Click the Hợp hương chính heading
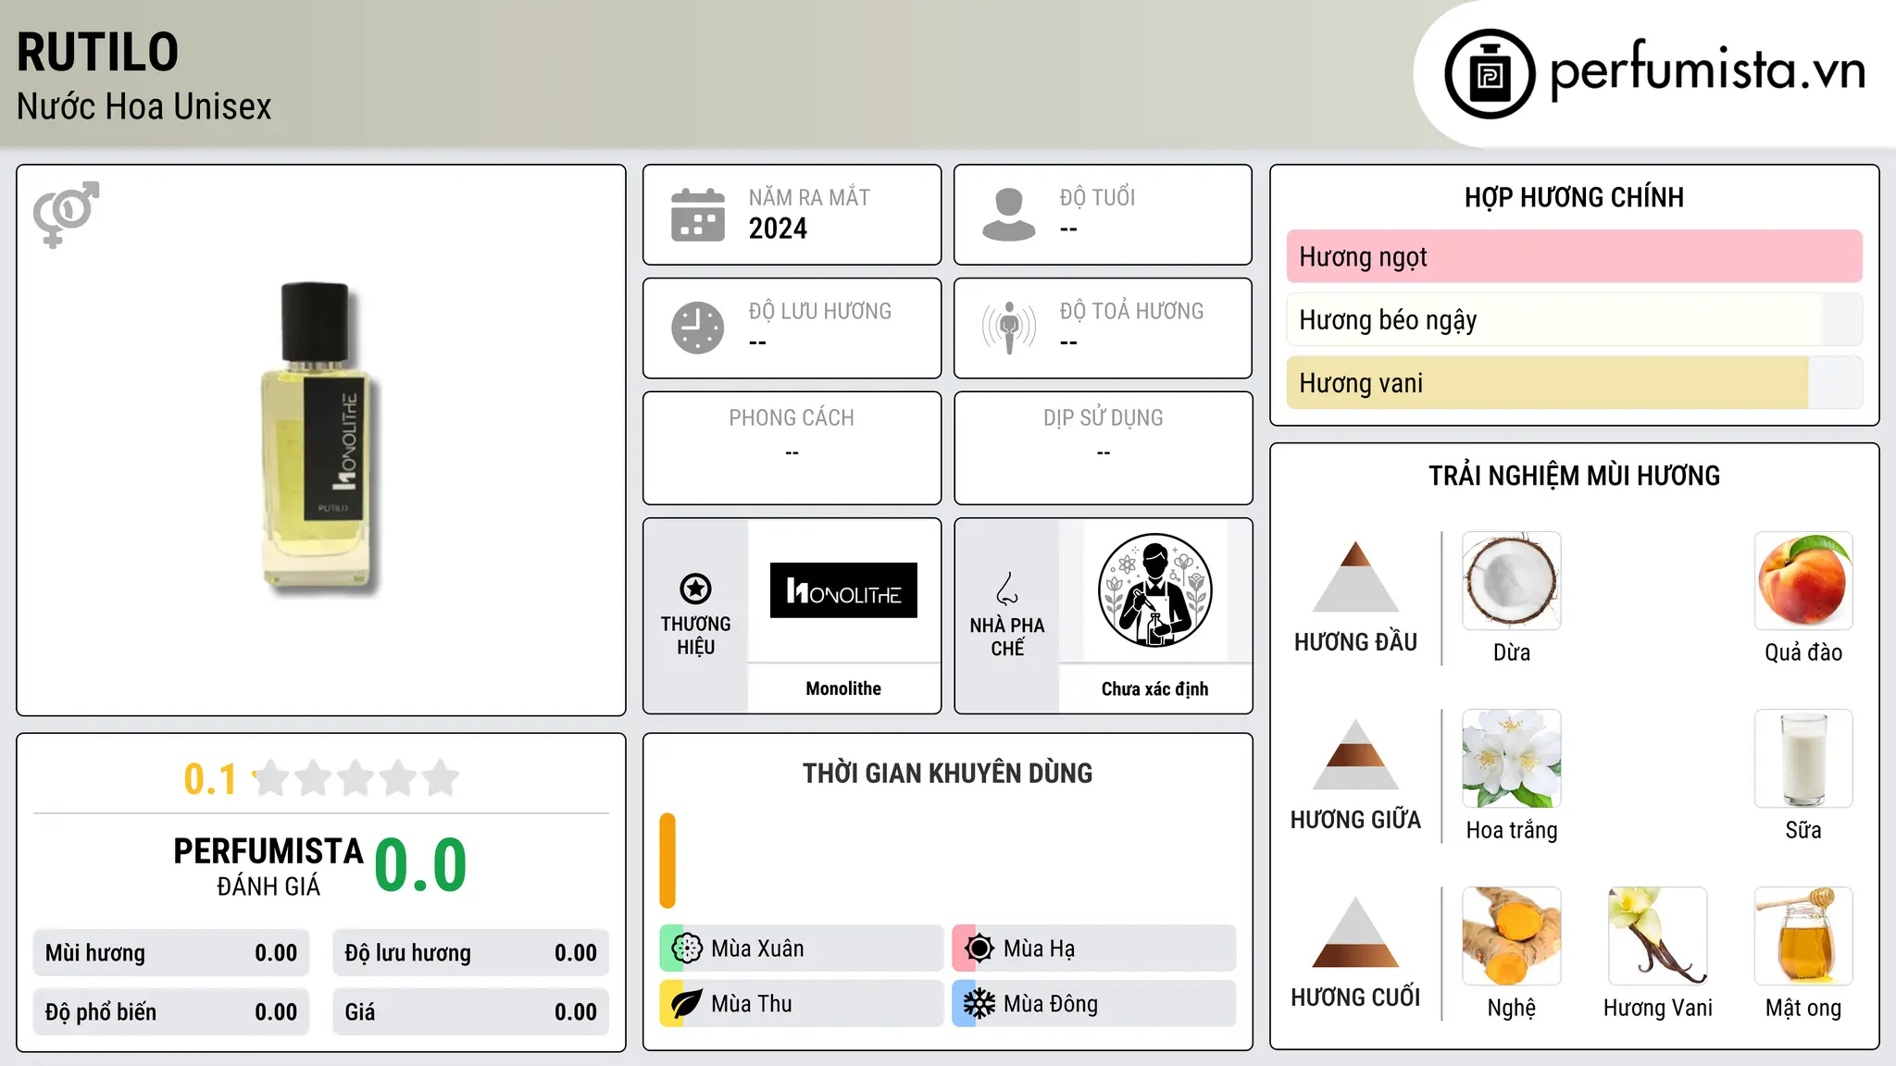 coord(1574,197)
